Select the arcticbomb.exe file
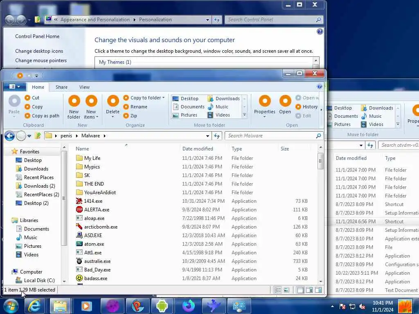The width and height of the screenshot is (419, 314). tap(97, 227)
